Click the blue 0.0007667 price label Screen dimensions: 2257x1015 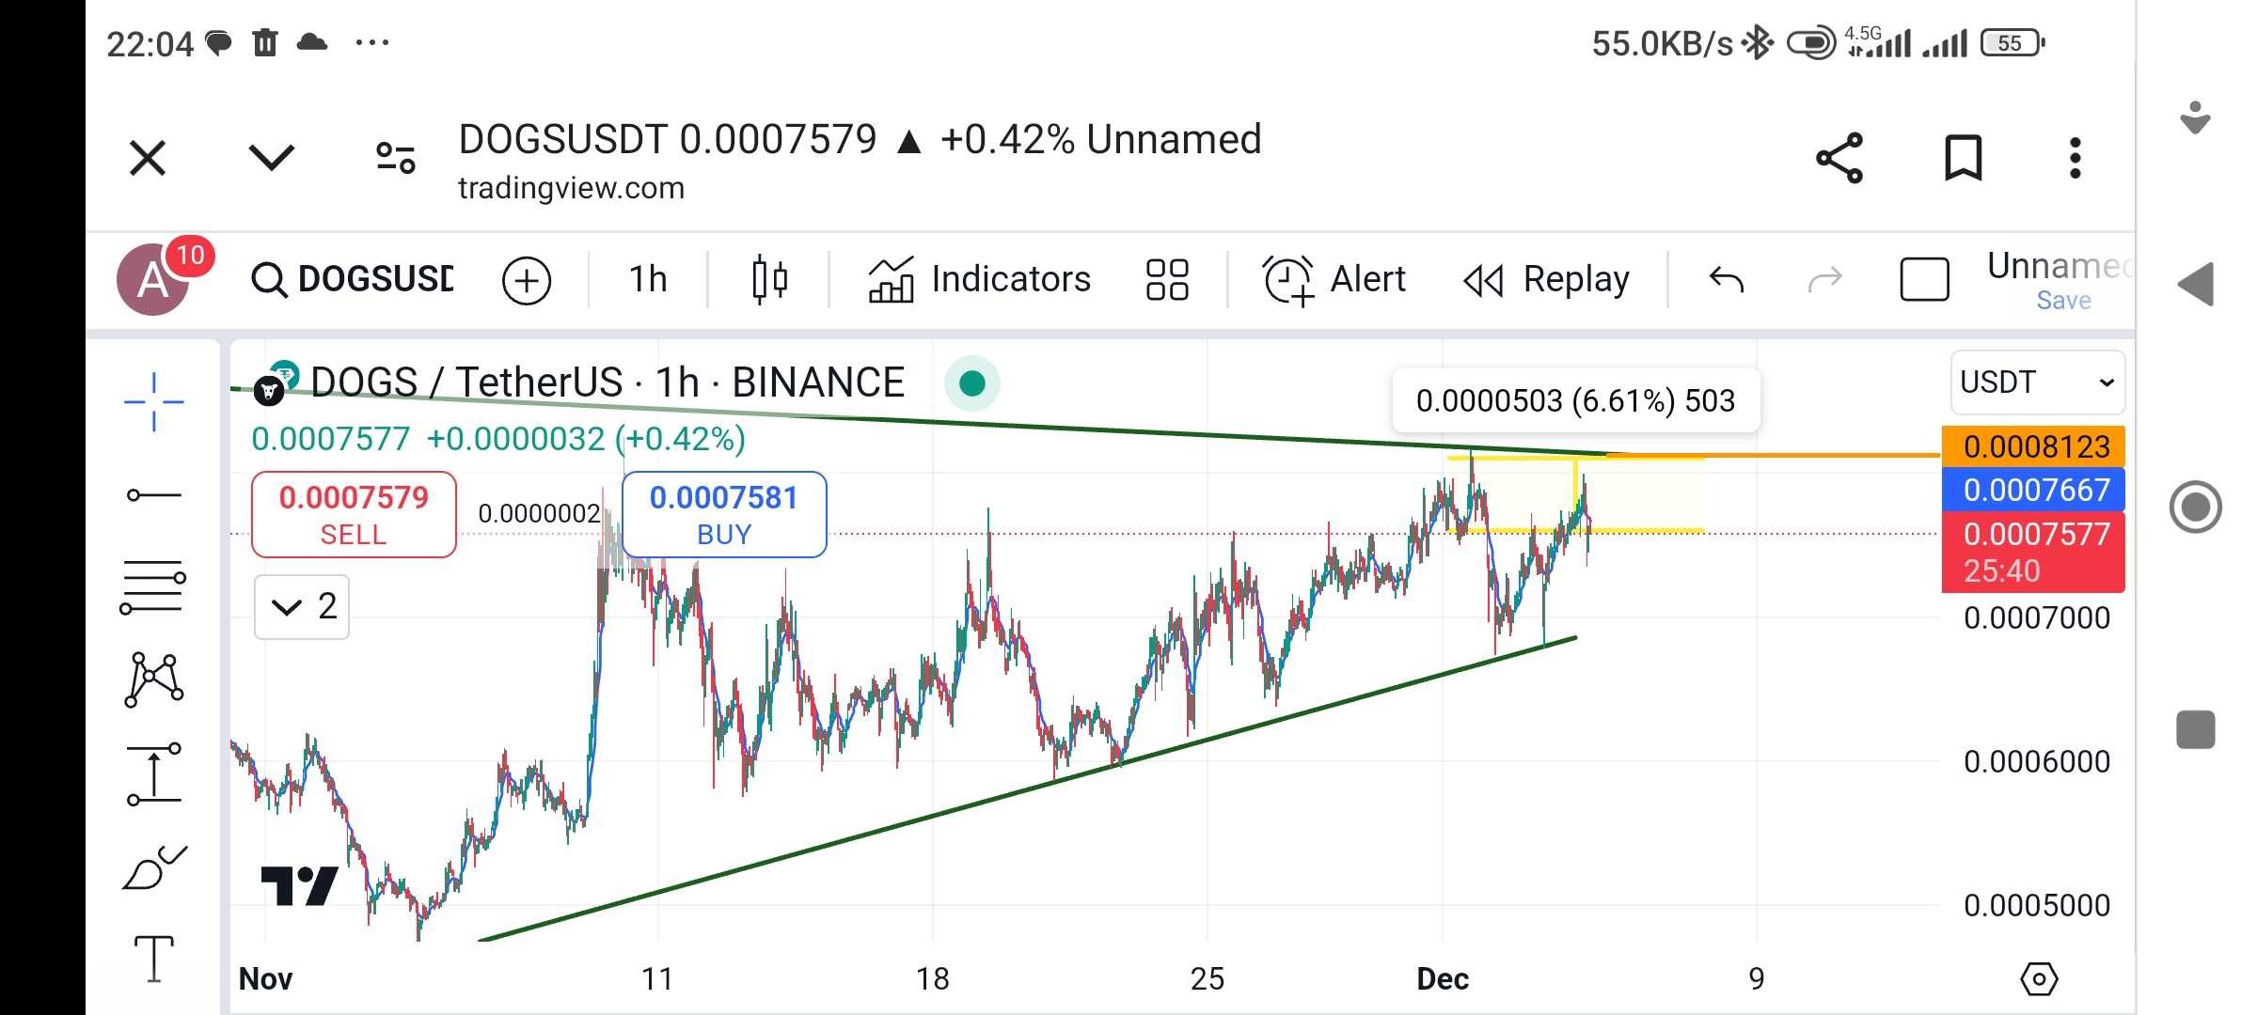(x=2033, y=490)
